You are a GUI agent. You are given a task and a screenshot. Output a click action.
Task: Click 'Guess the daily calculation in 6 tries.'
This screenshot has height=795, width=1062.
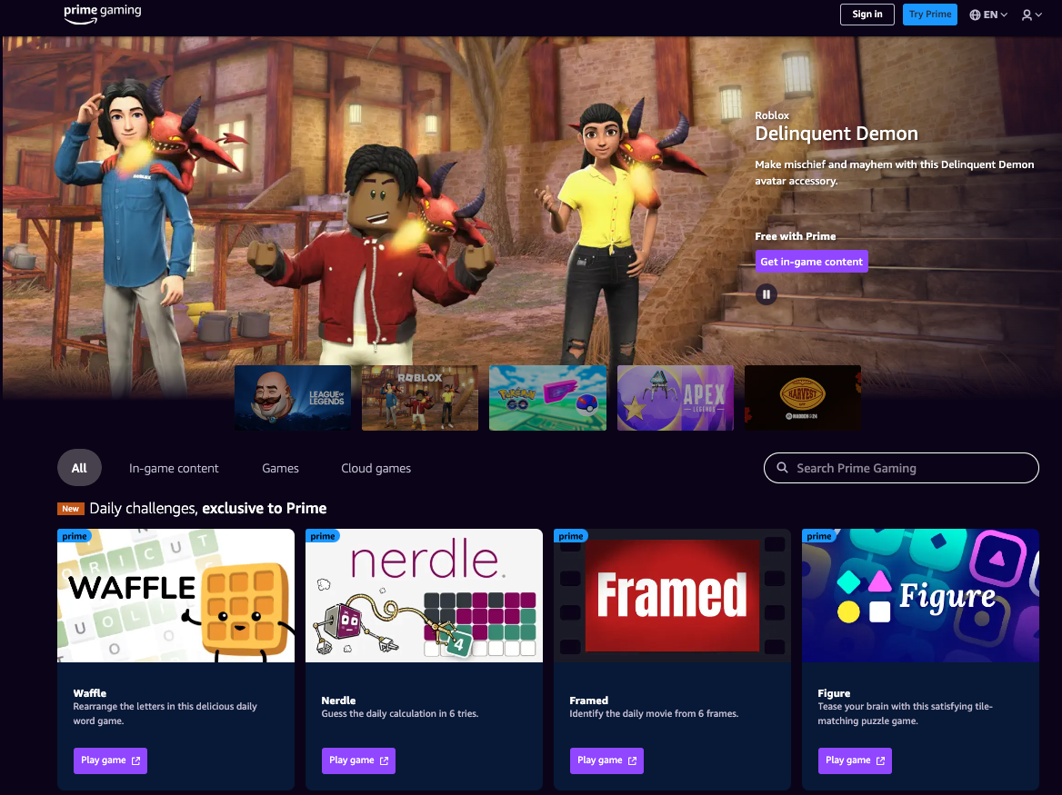(399, 714)
